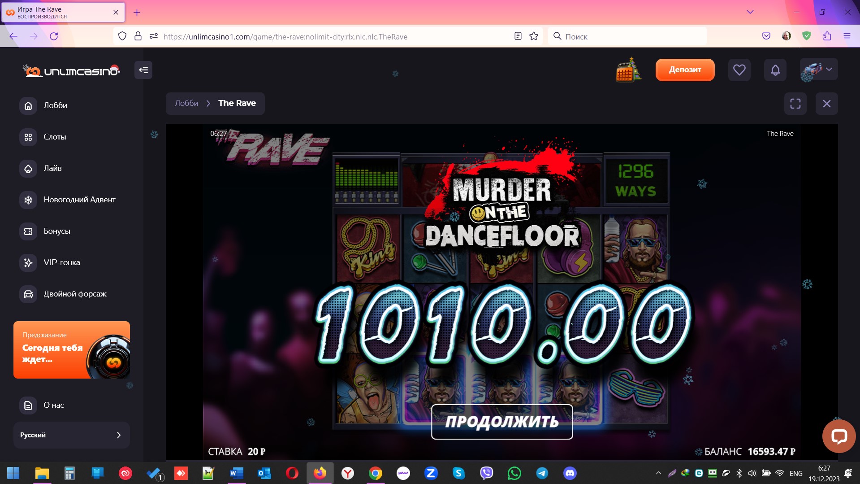The image size is (860, 484).
Task: Open the Предсказание banner
Action: point(72,350)
